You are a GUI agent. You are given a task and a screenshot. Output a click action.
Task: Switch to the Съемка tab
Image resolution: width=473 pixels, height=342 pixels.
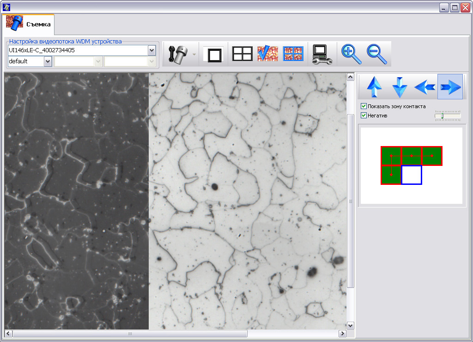point(29,24)
